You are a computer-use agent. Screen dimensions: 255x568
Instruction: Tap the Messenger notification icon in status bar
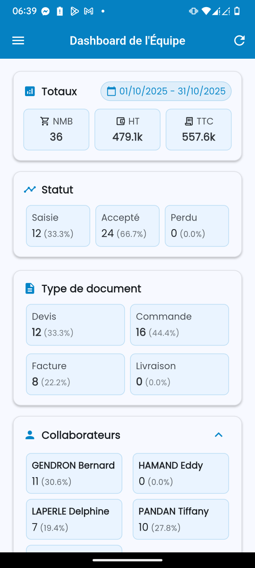pos(46,11)
